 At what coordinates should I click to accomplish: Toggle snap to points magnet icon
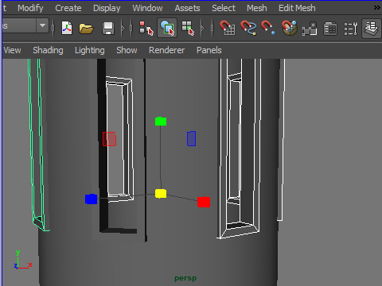point(268,28)
